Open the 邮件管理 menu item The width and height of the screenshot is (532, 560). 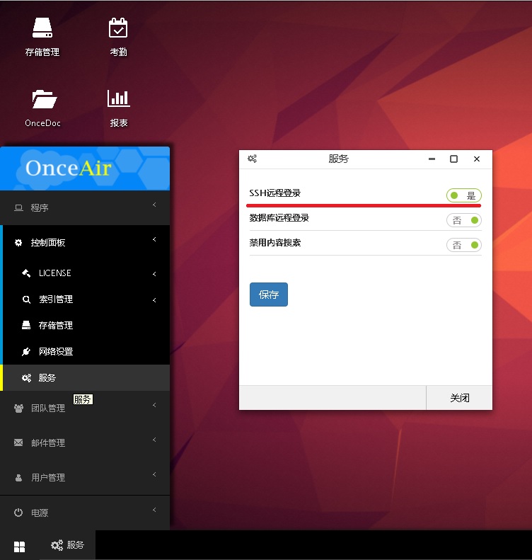pyautogui.click(x=85, y=443)
